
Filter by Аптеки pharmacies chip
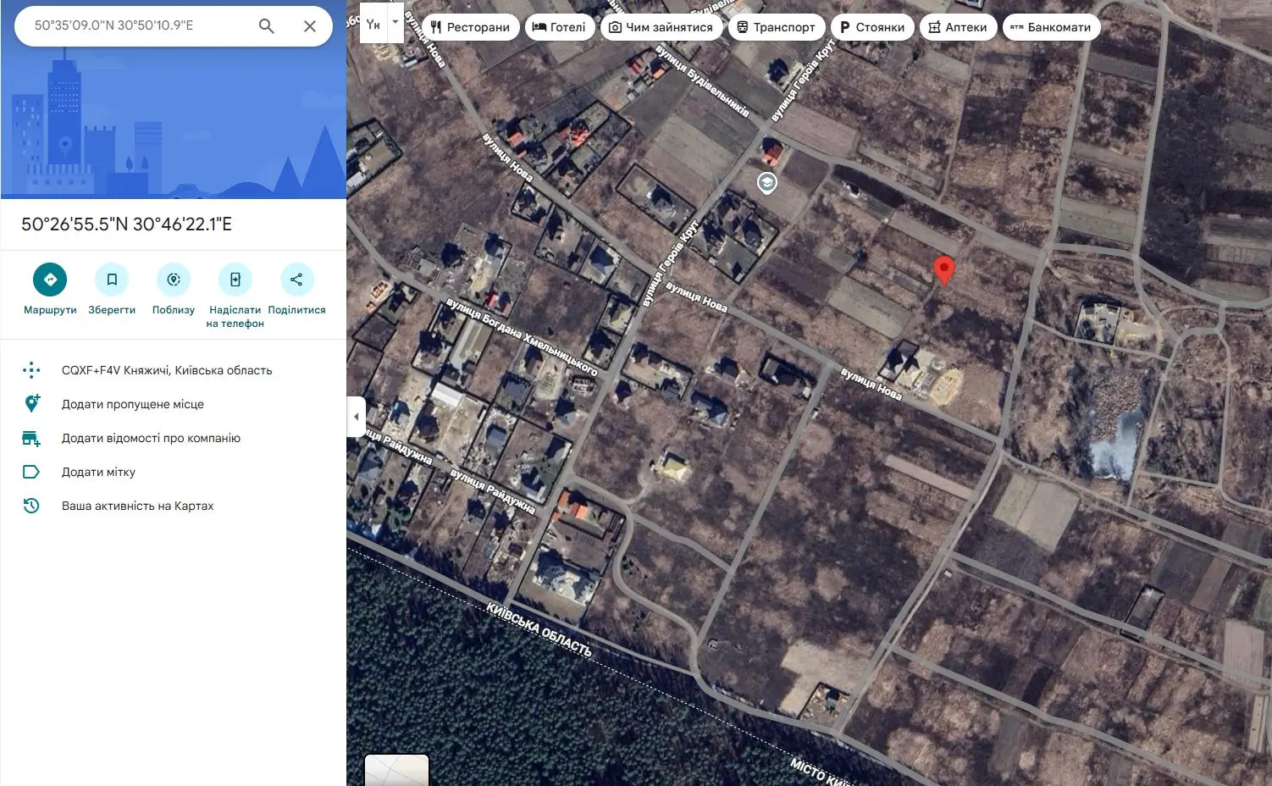point(958,27)
